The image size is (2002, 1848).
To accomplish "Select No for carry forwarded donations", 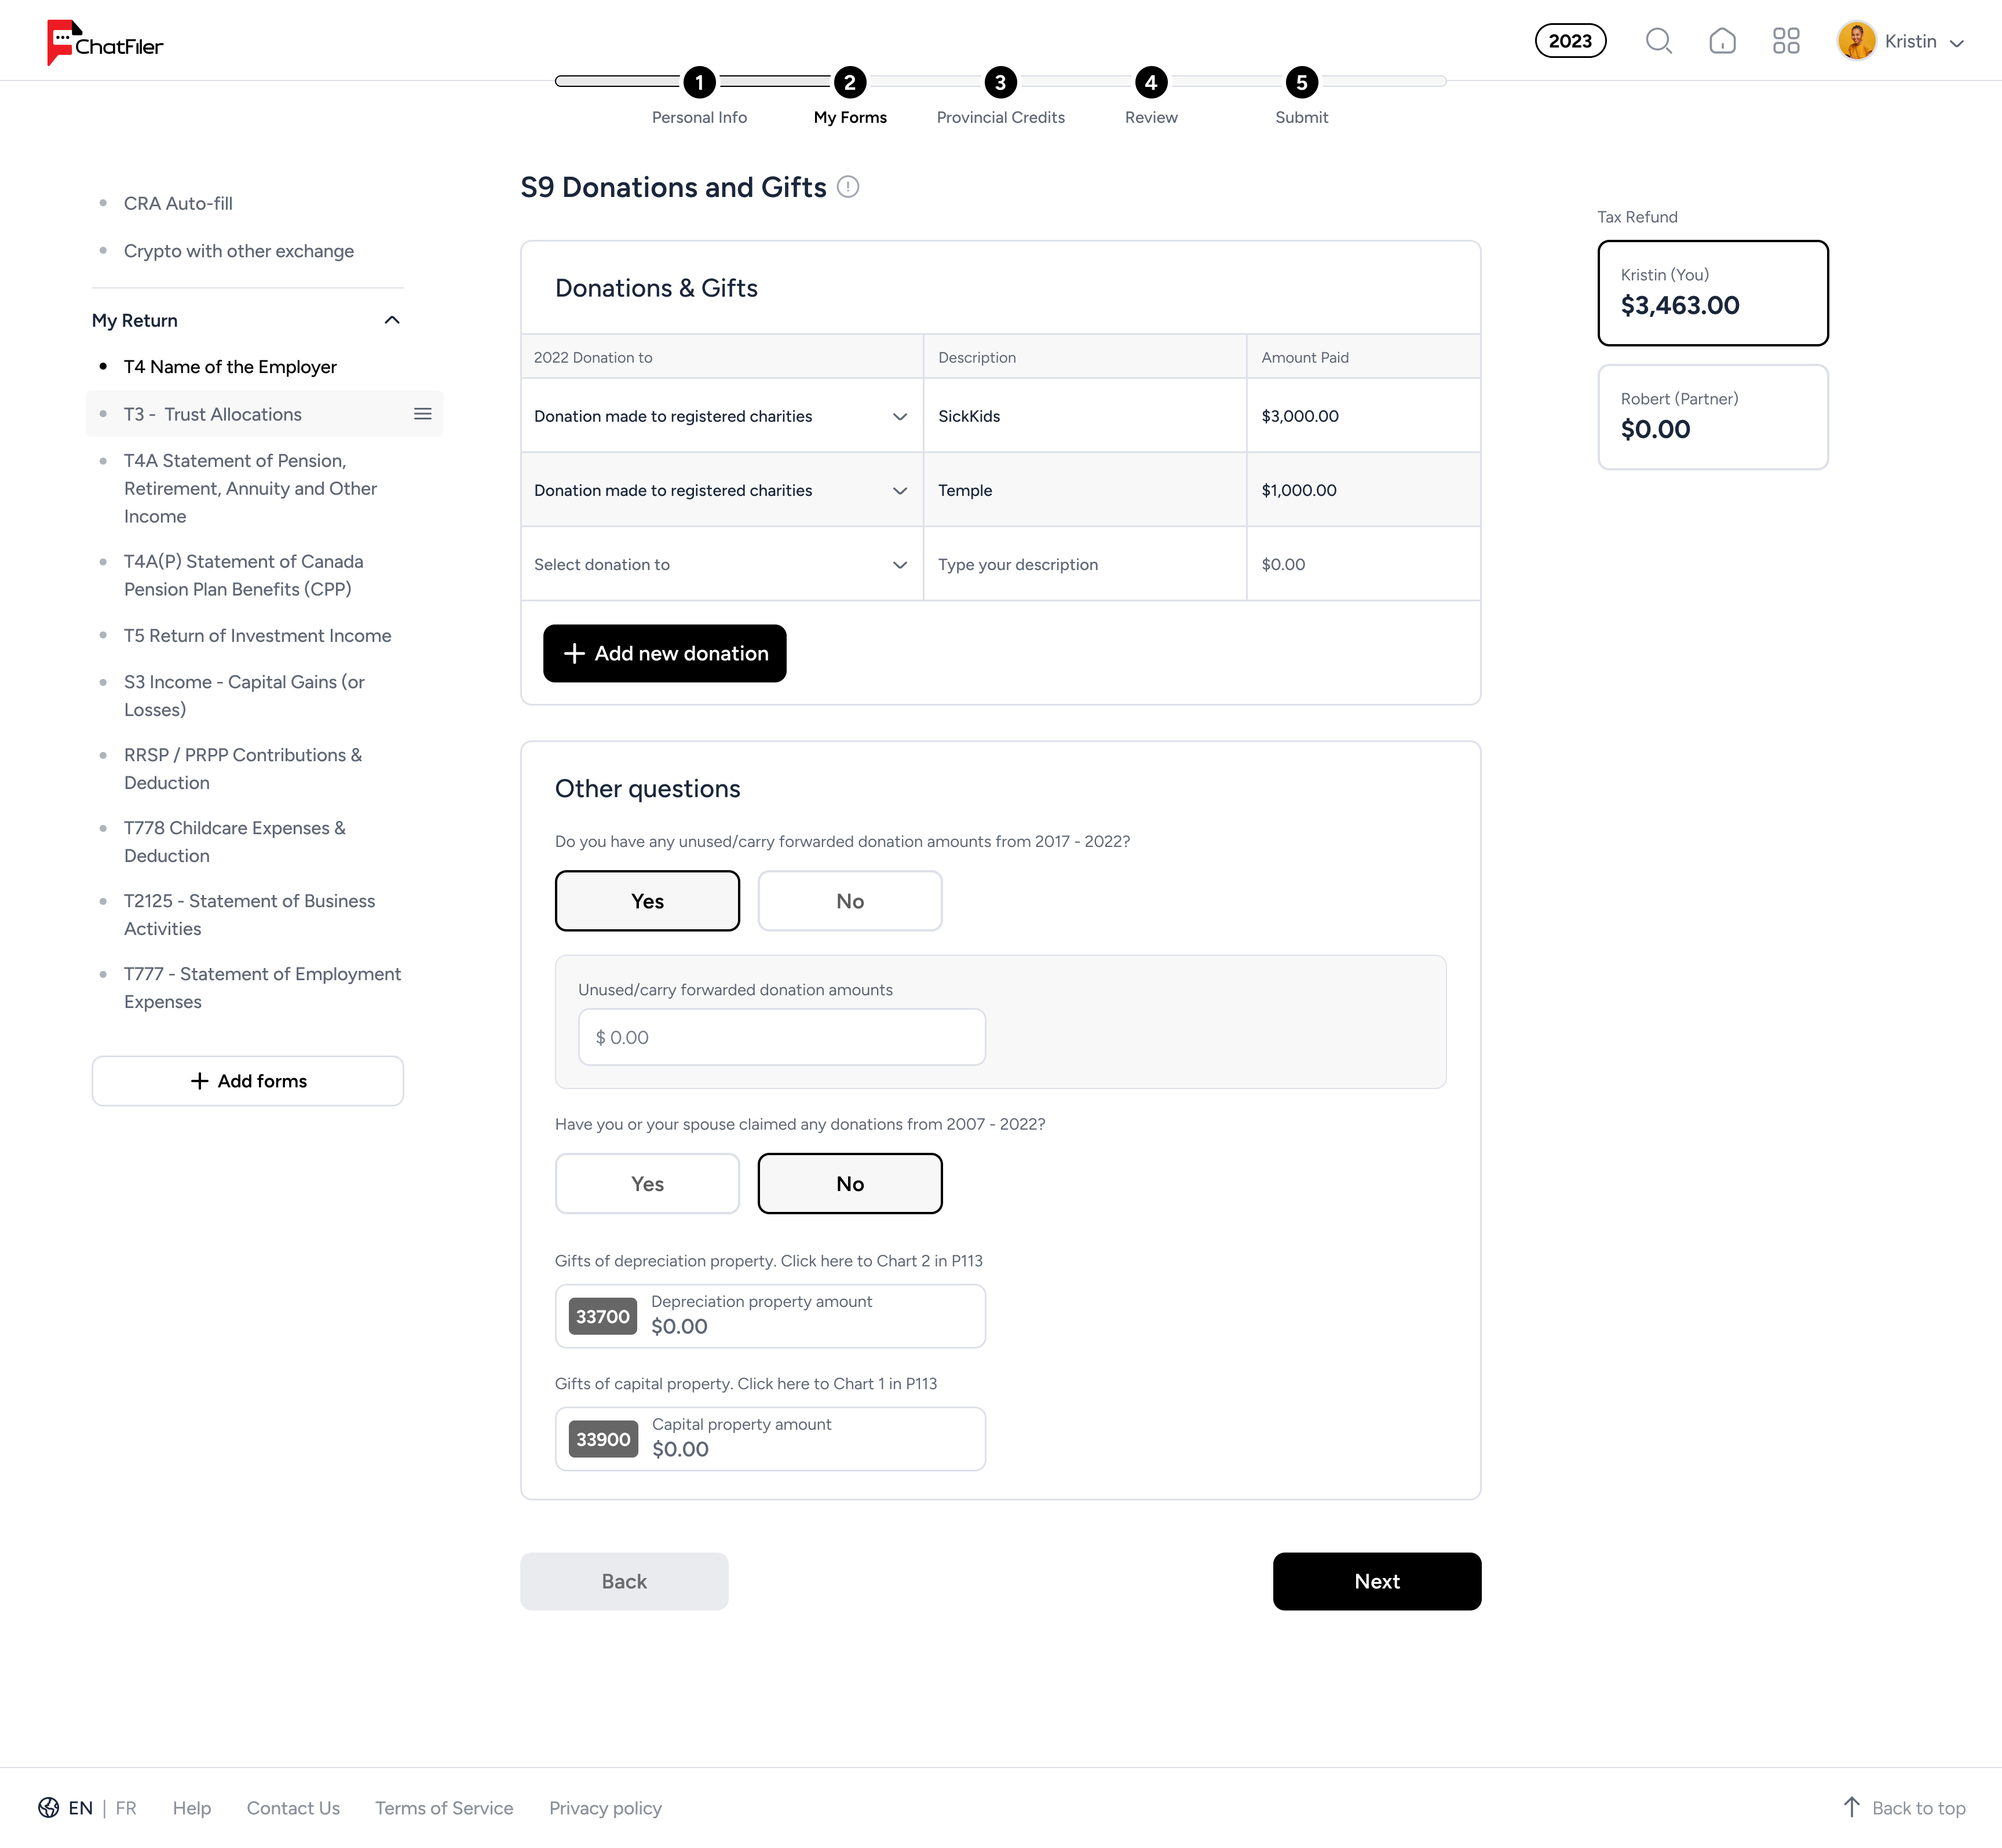I will (x=849, y=901).
